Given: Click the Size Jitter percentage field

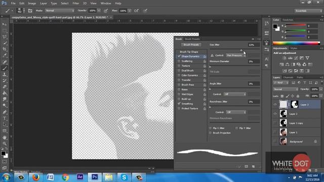Looking at the screenshot, I should 254,45.
